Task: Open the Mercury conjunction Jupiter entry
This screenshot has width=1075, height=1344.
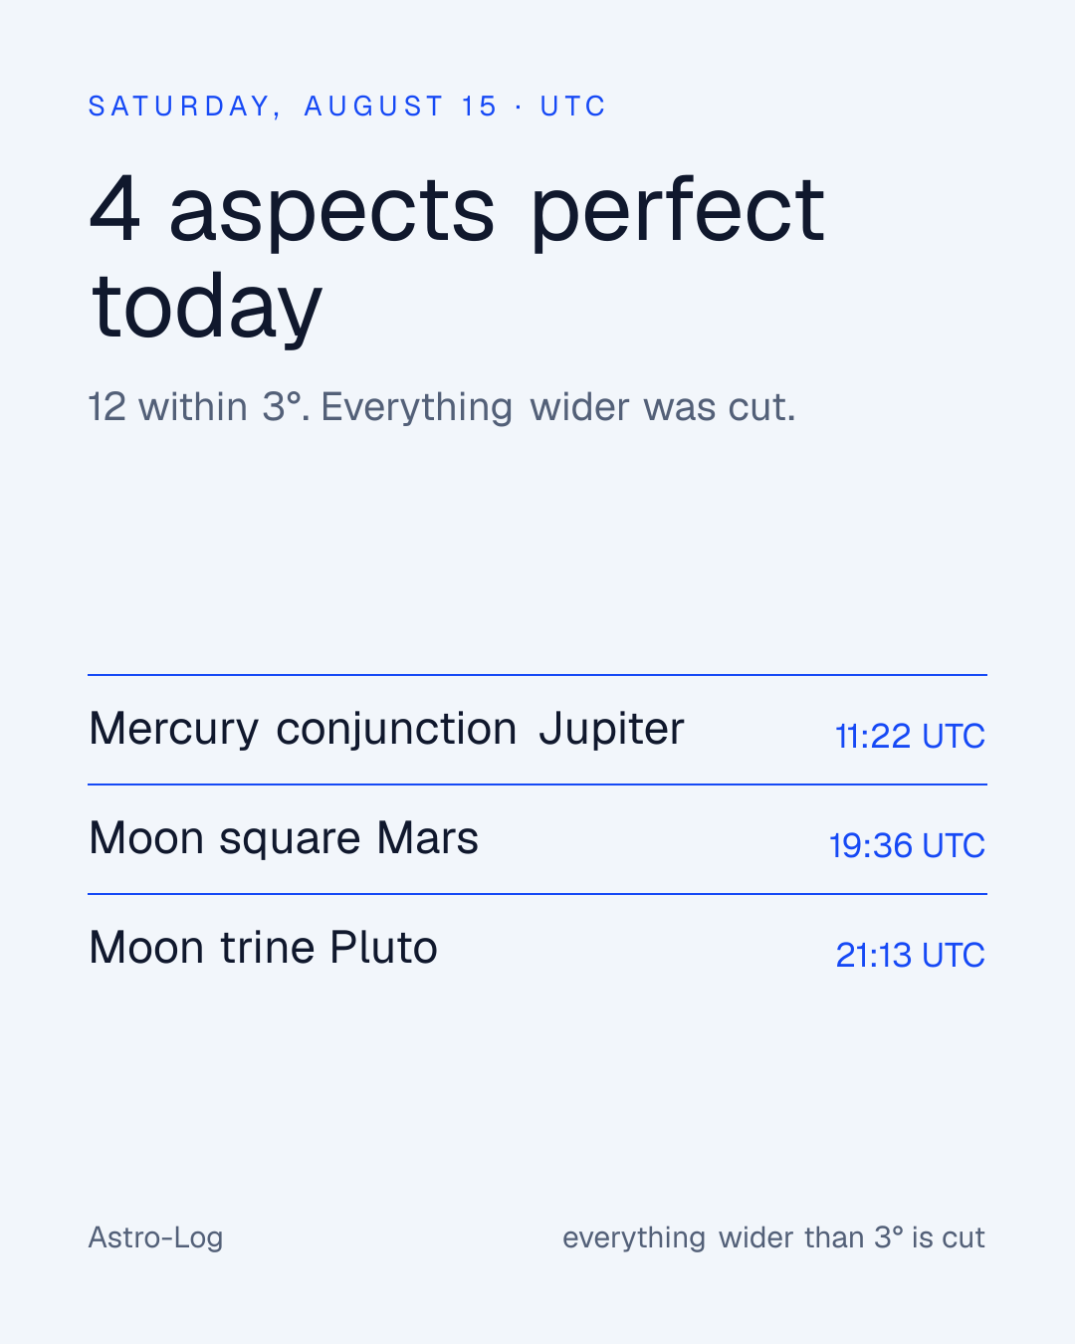Action: coord(537,730)
